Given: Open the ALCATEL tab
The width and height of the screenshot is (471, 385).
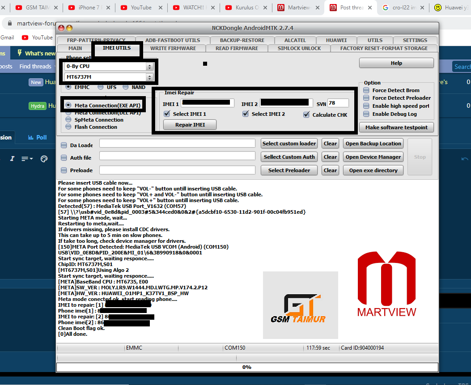Looking at the screenshot, I should (x=295, y=40).
